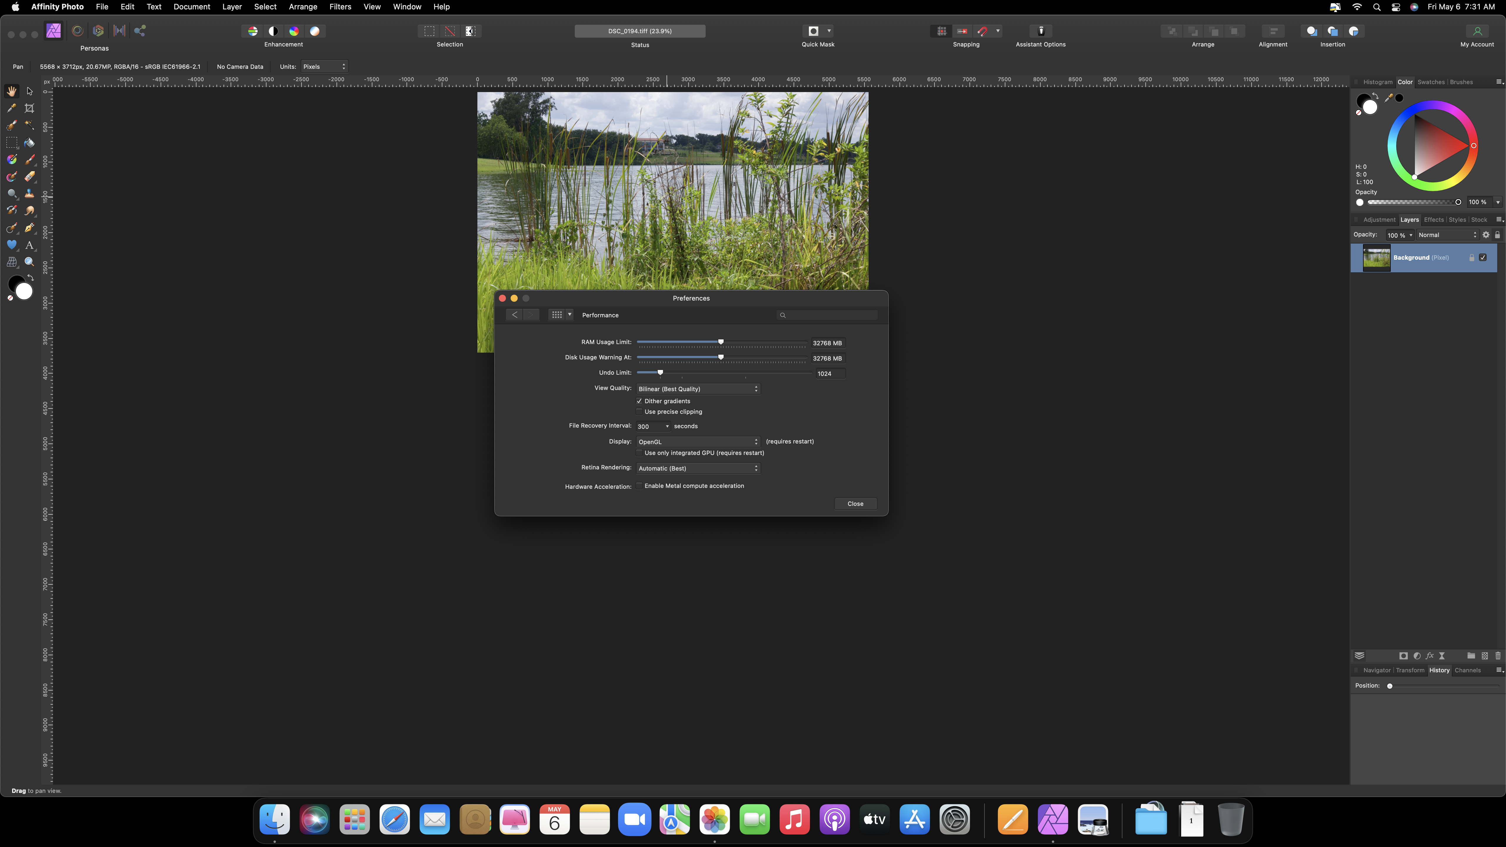Apply Auto Contrast enhancement
Screen dimensions: 1506x847
coord(273,31)
